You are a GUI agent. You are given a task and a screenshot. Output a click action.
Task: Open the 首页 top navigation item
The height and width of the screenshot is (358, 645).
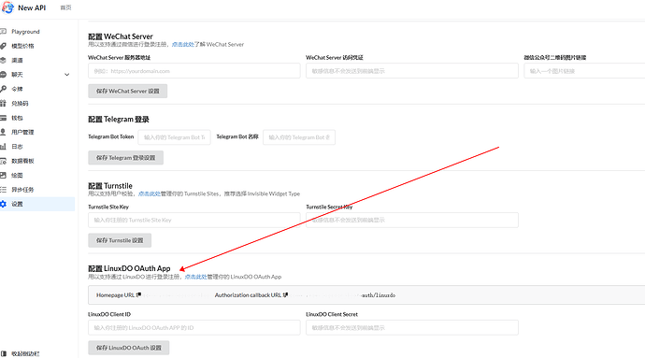[65, 7]
